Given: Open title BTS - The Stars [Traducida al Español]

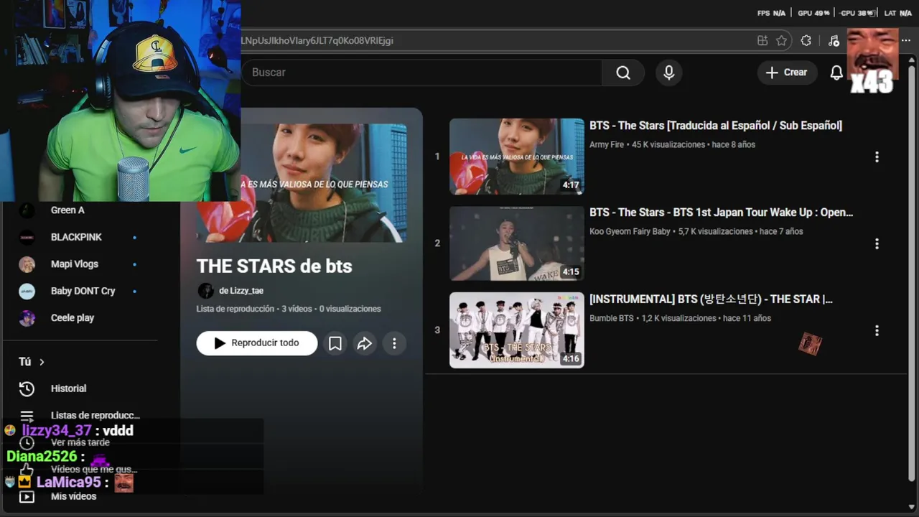Looking at the screenshot, I should (716, 126).
